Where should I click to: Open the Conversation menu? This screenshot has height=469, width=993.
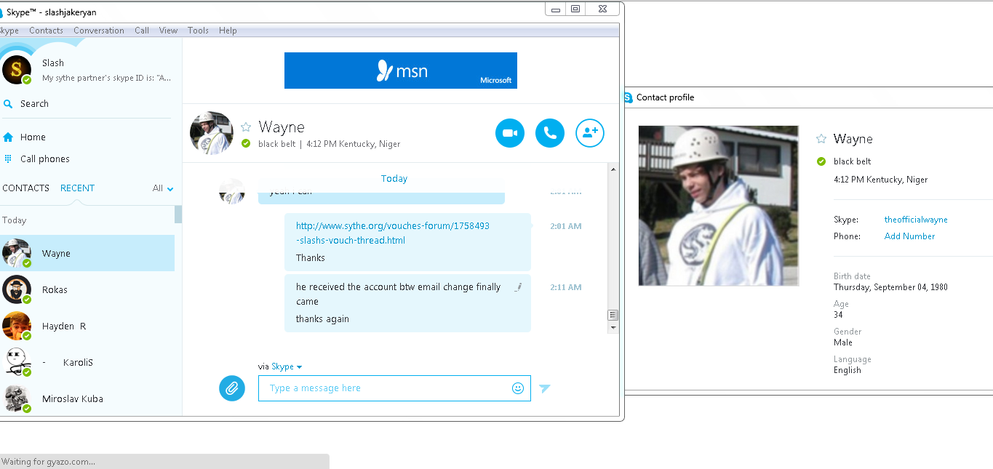coord(99,31)
